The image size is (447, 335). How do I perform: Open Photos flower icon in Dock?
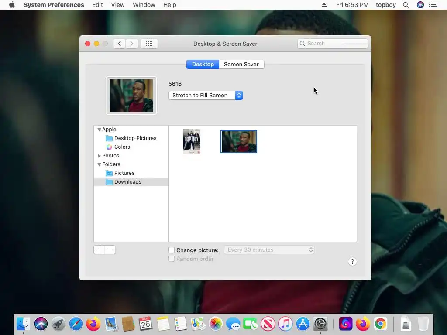pos(216,324)
